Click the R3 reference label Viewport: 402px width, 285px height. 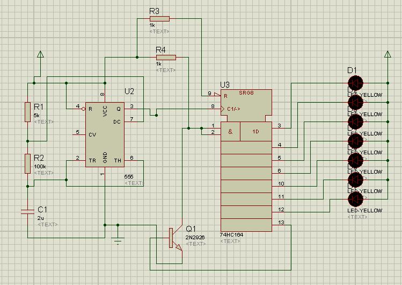coord(155,11)
